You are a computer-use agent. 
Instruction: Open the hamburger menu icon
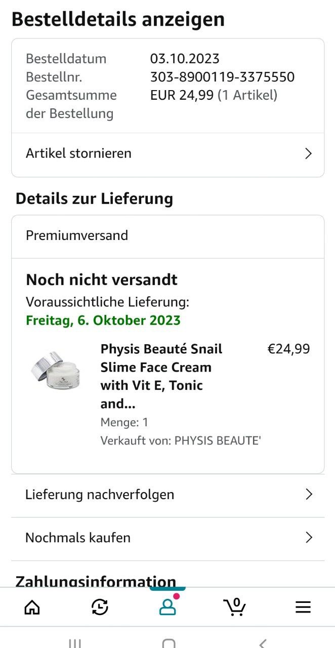tap(303, 607)
